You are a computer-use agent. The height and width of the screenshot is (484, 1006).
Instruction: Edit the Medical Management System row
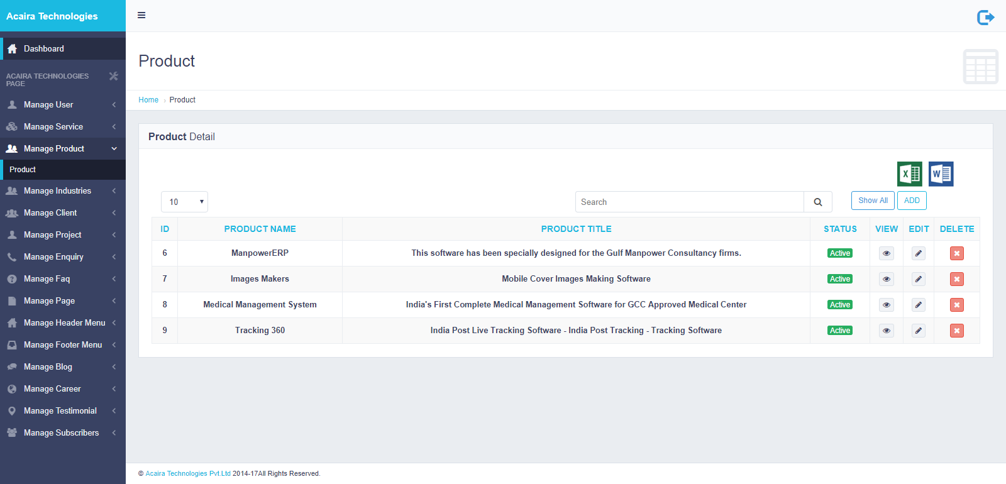click(x=918, y=305)
